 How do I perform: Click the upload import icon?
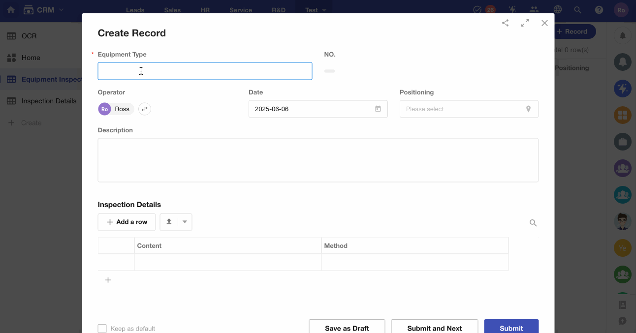tap(169, 222)
